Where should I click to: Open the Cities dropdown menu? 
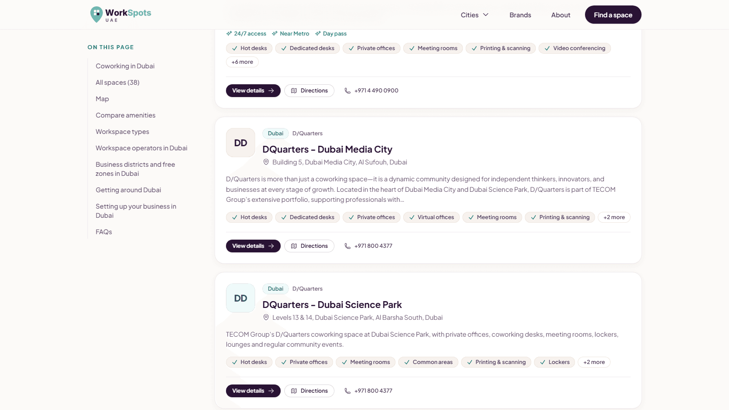(475, 15)
